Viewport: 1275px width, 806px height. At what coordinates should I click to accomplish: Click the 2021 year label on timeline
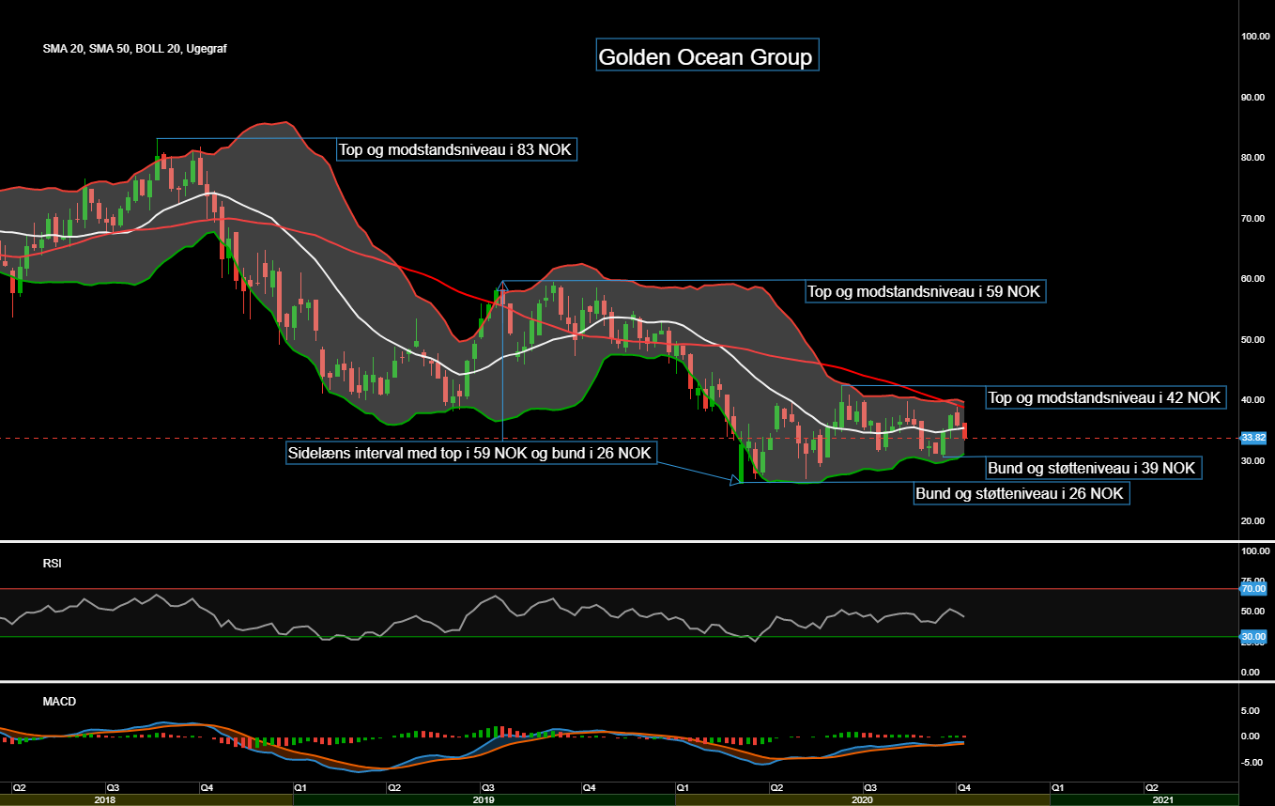[x=1162, y=800]
